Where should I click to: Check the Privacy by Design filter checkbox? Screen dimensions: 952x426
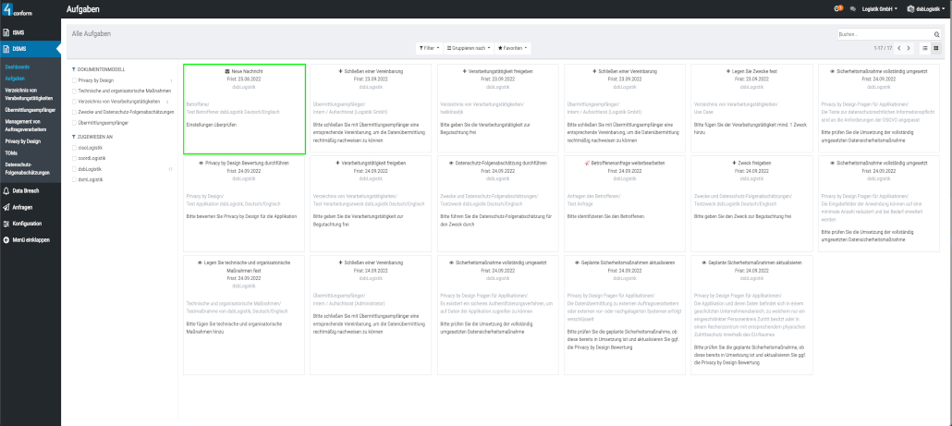click(x=75, y=80)
